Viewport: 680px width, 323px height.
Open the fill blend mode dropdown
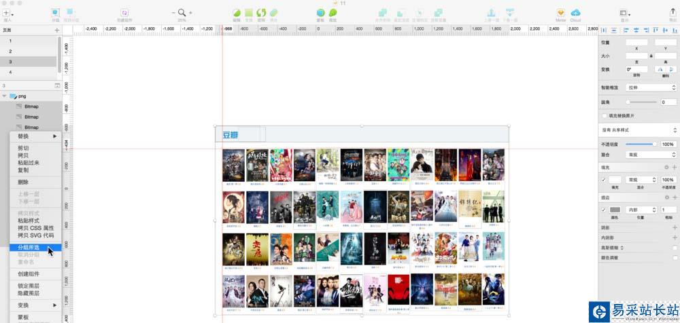coord(641,179)
